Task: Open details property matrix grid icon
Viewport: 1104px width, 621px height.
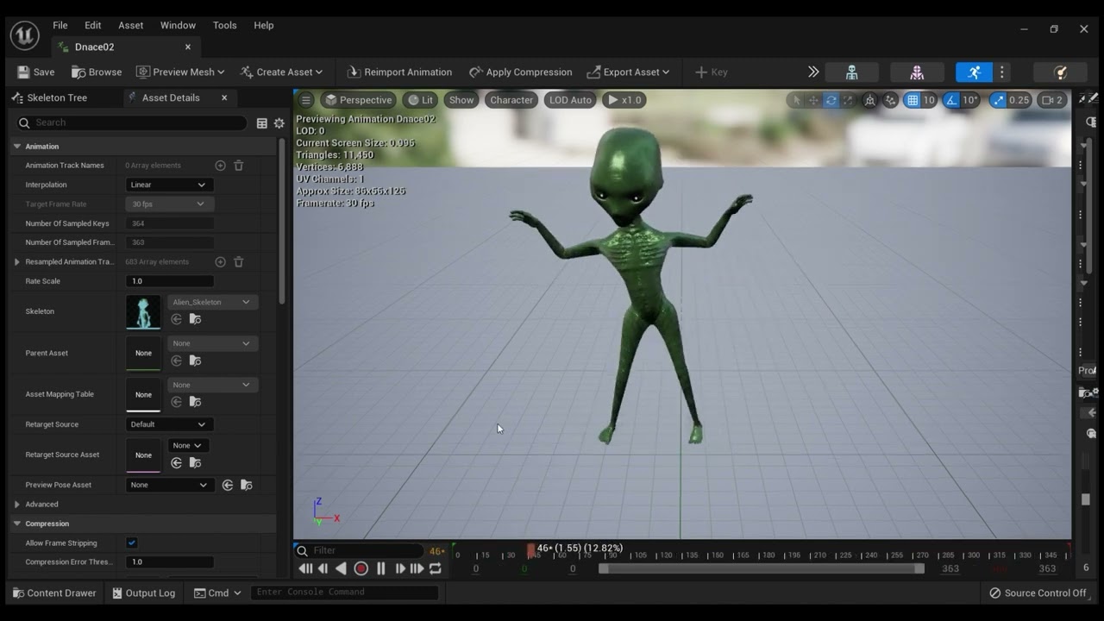Action: [262, 123]
